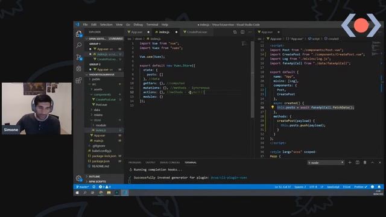Open errors and warnings count in status bar
This screenshot has width=386, height=217.
104,187
